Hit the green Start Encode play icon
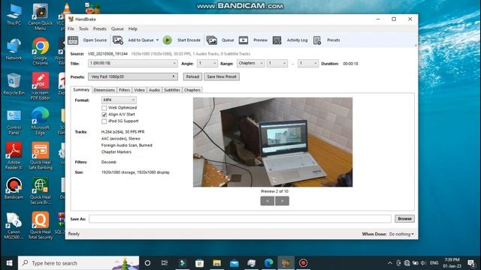Viewport: 481px width, 270px height. 167,40
